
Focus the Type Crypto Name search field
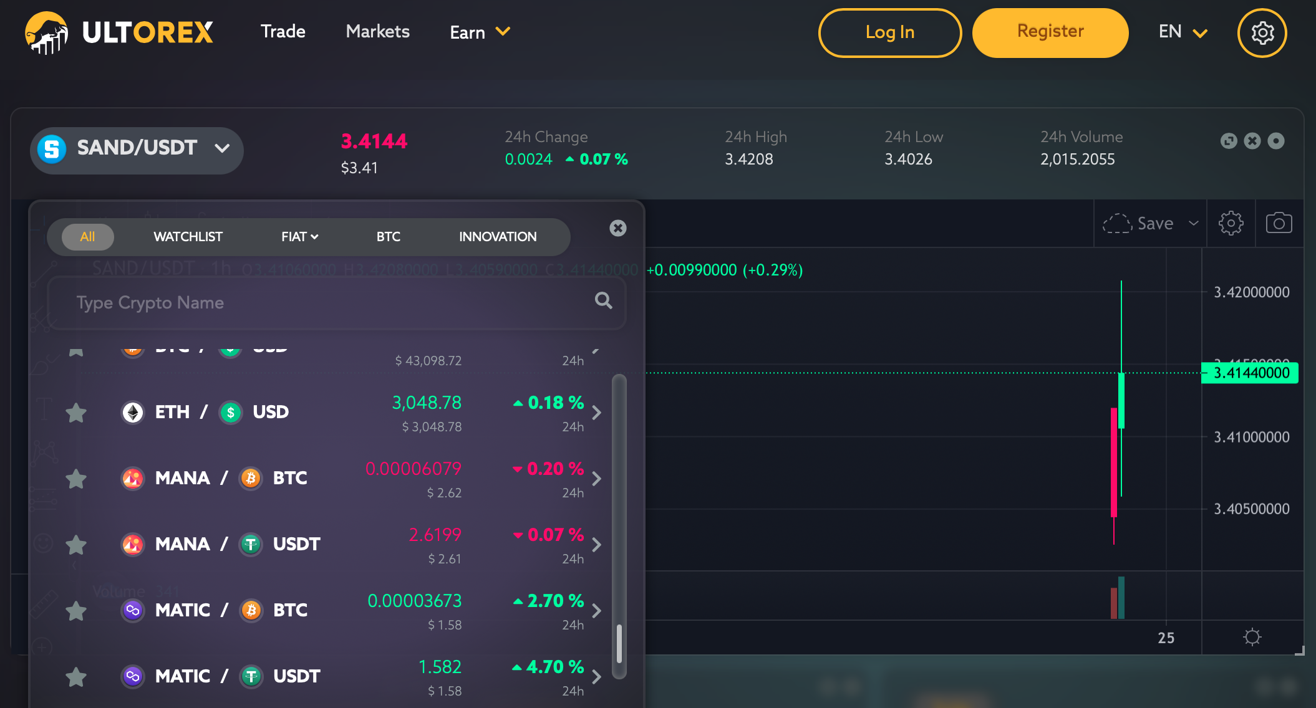[x=336, y=303]
